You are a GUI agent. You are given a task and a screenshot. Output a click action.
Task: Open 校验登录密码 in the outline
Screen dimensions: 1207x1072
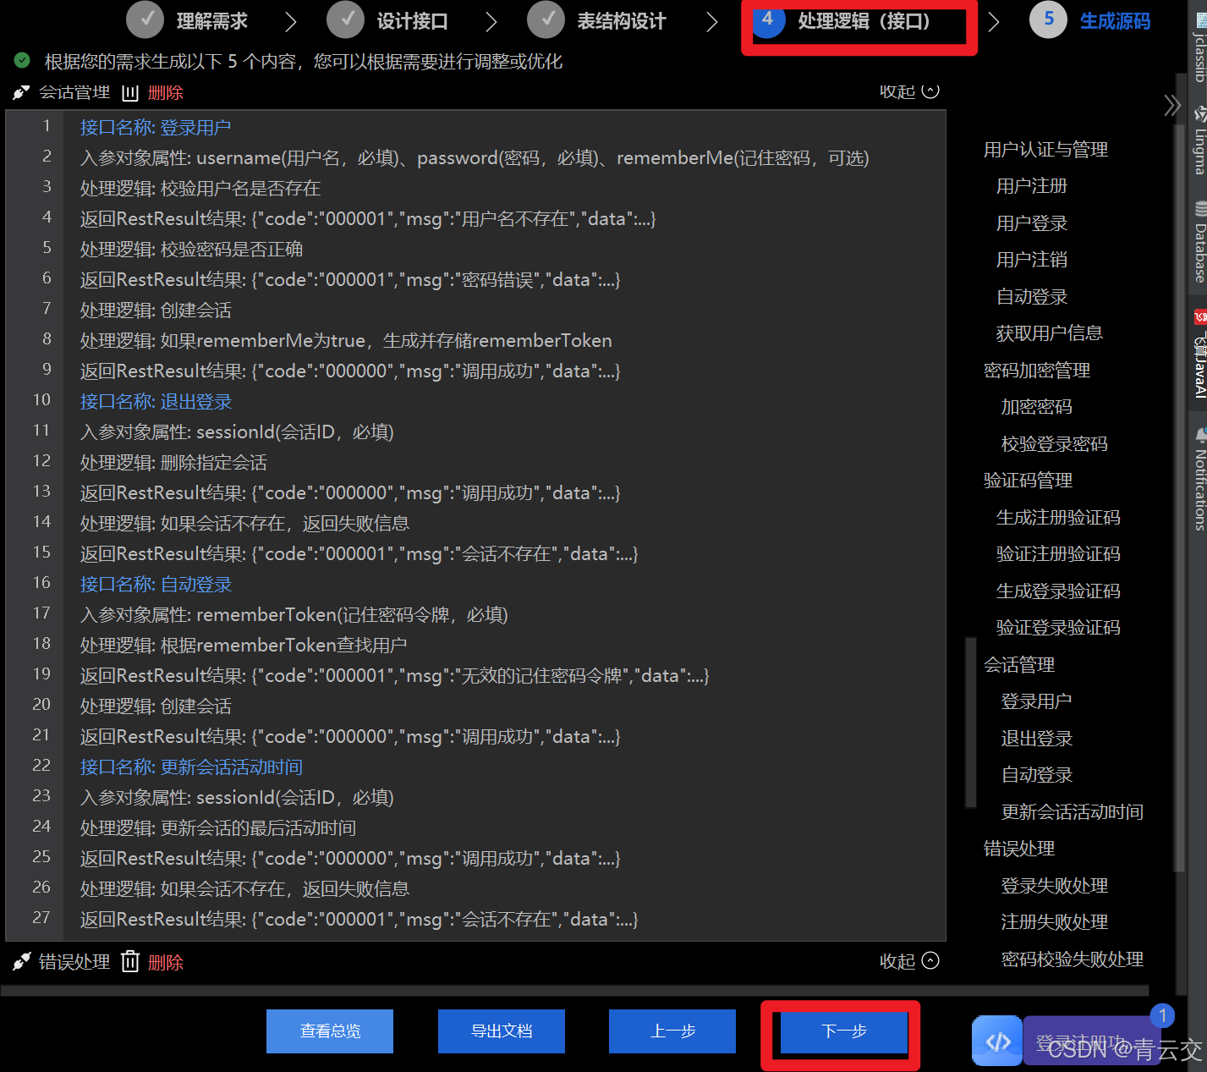(1055, 444)
